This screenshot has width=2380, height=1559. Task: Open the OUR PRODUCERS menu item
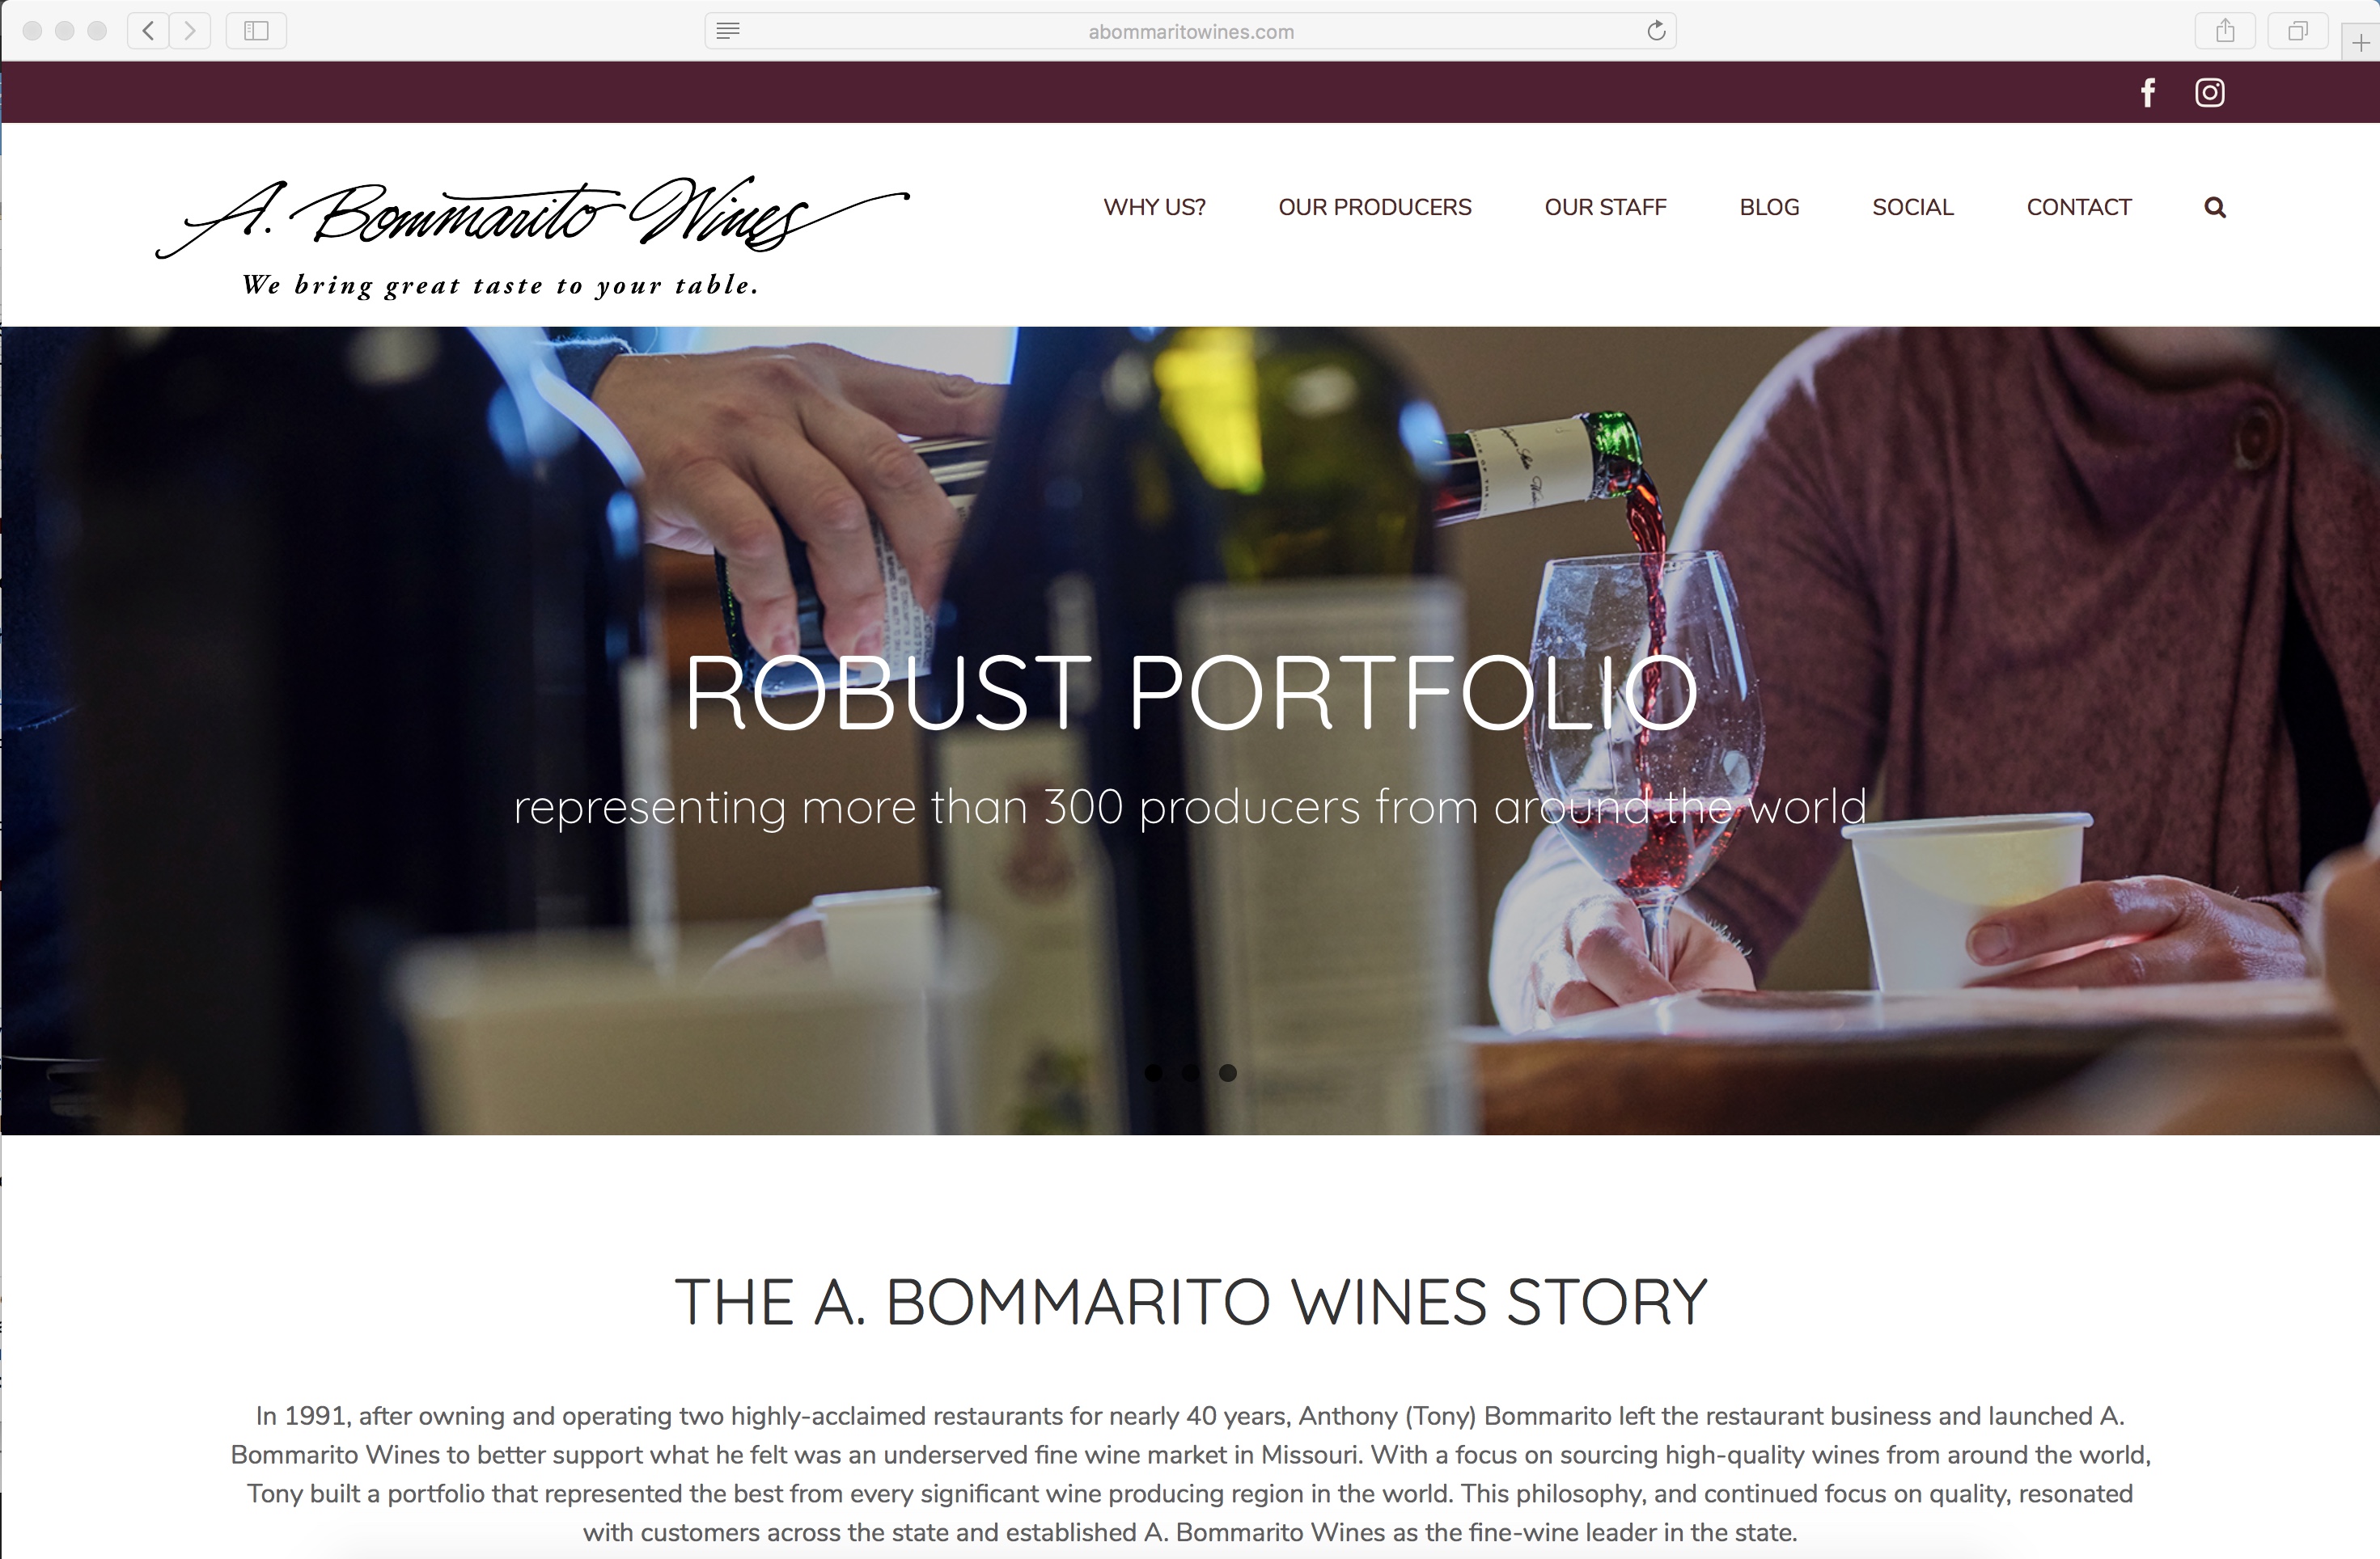tap(1375, 207)
